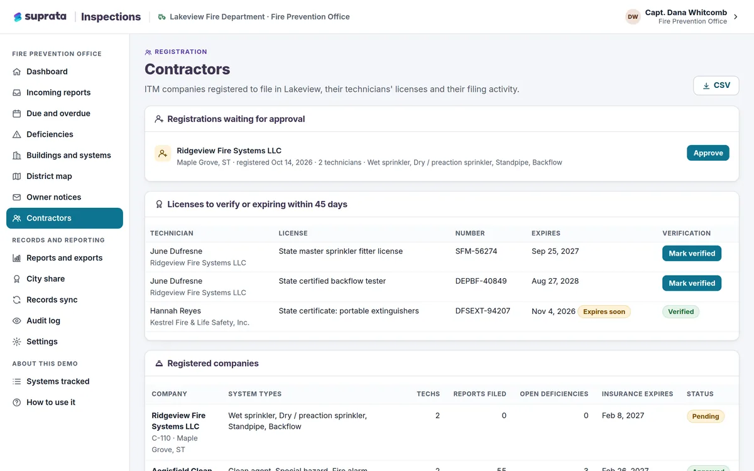Click the District map icon
The width and height of the screenshot is (754, 471).
(x=17, y=176)
